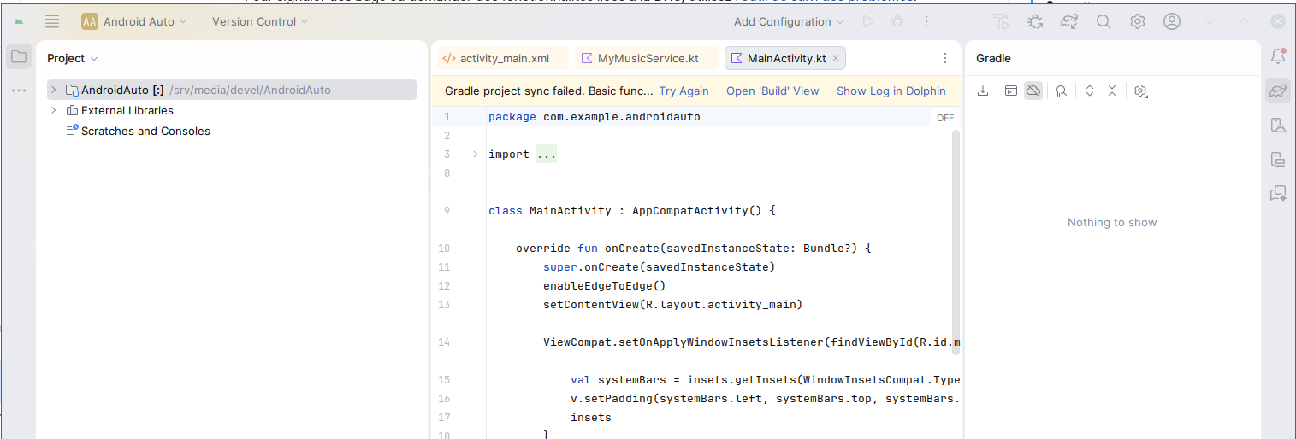
Task: Open Analyze Dependencies in Gradle toolbar
Action: (1061, 91)
